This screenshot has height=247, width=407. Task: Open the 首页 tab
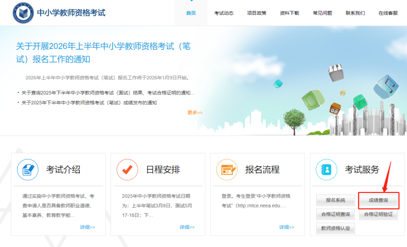click(x=190, y=13)
